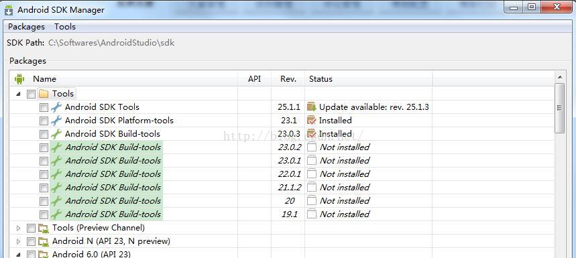Click the not installed icon for rev 21.1.2
The image size is (576, 258).
pyautogui.click(x=312, y=188)
